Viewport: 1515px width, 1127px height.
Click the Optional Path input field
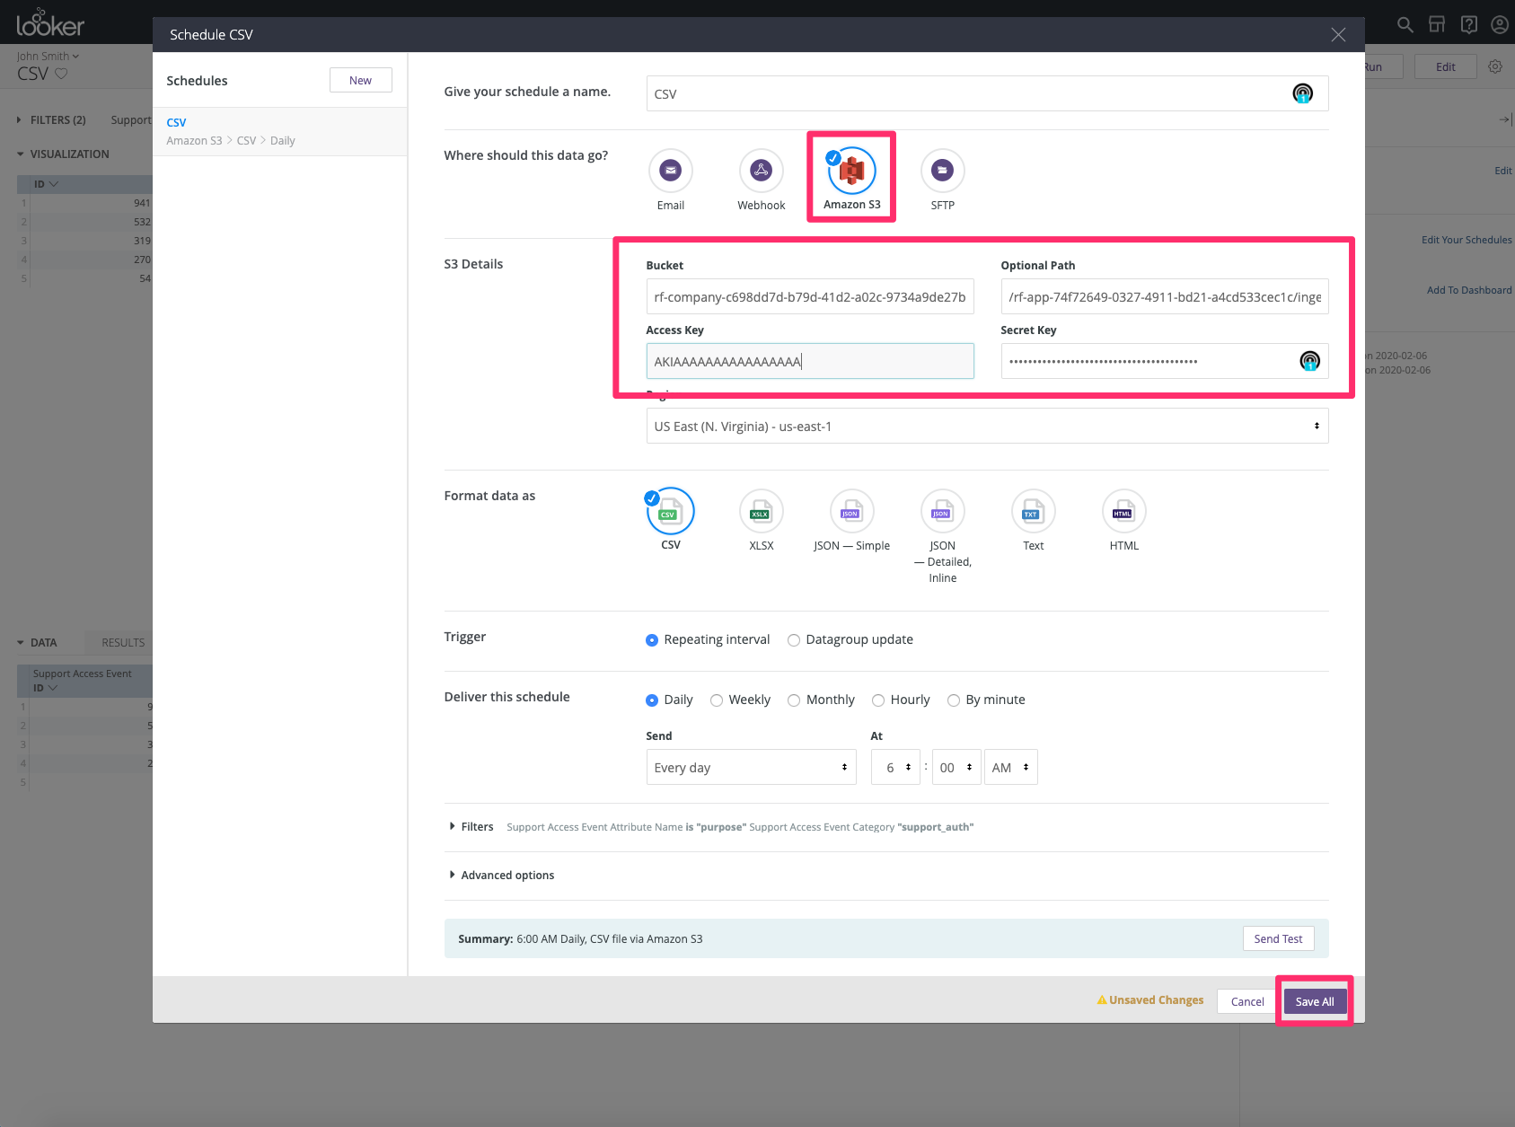coord(1165,296)
